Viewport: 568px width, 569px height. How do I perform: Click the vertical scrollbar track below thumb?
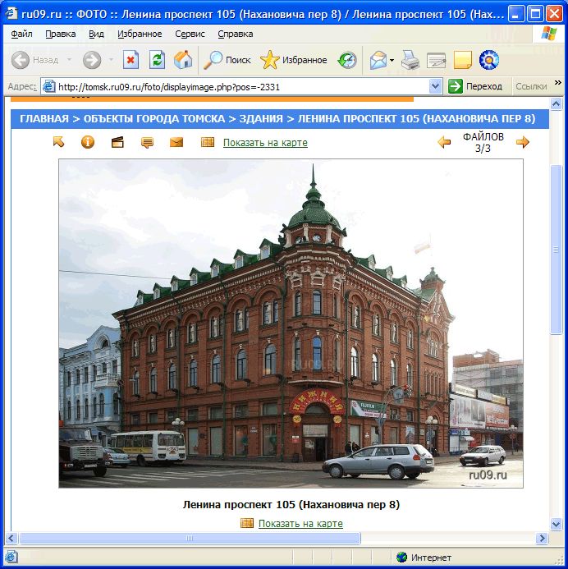(556, 427)
